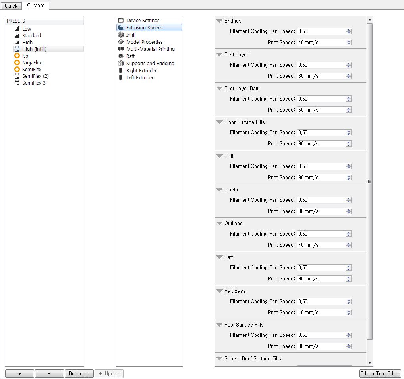Click First Layer Print Speed stepper
Screen dimensions: 404x379
click(349, 76)
